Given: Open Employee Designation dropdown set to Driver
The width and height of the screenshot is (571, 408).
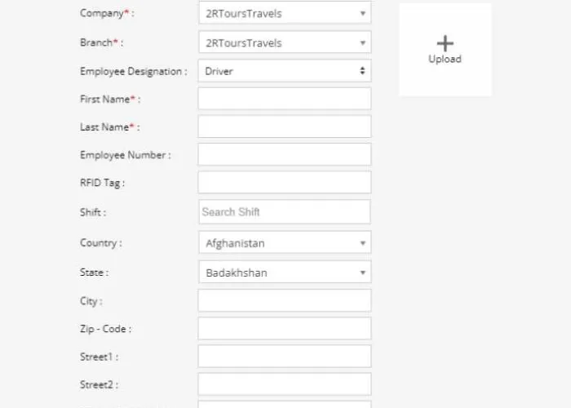Looking at the screenshot, I should 284,71.
